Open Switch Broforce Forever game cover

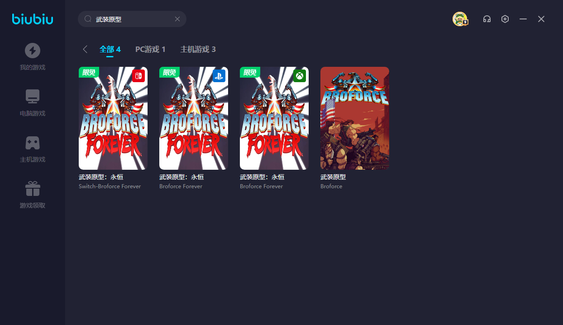(113, 118)
